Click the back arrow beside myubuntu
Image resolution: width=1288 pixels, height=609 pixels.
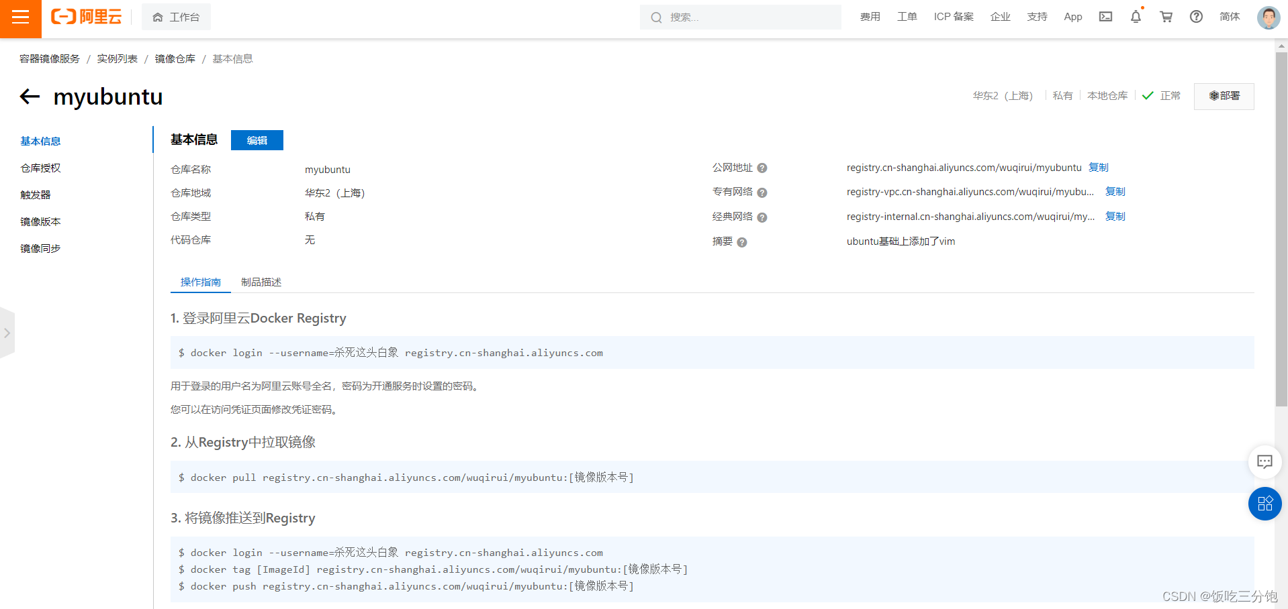[x=30, y=97]
